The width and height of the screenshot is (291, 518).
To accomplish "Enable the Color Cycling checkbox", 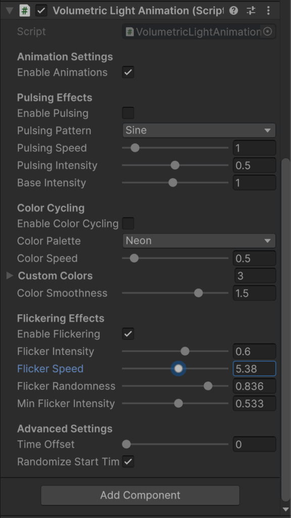I will (128, 223).
